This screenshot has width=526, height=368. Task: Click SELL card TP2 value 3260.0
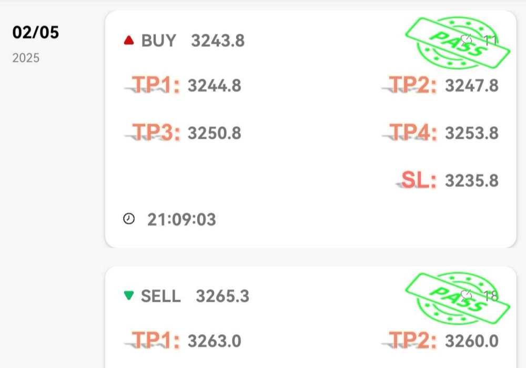[x=472, y=341]
